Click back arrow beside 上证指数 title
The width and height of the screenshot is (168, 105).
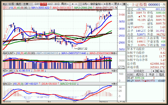point(128,5)
